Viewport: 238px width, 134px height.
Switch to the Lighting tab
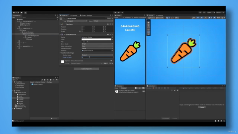click(x=74, y=15)
